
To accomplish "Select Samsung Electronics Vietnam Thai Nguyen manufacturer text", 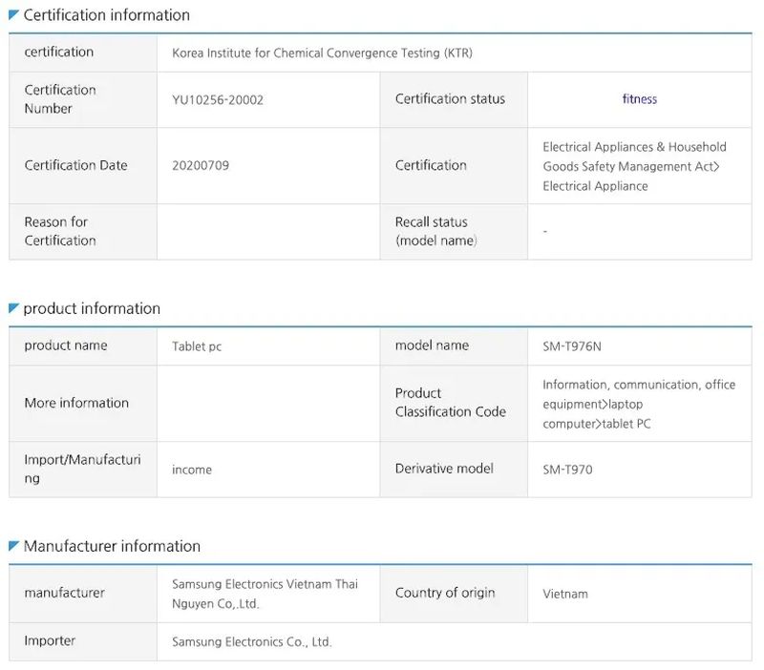I will tap(265, 594).
